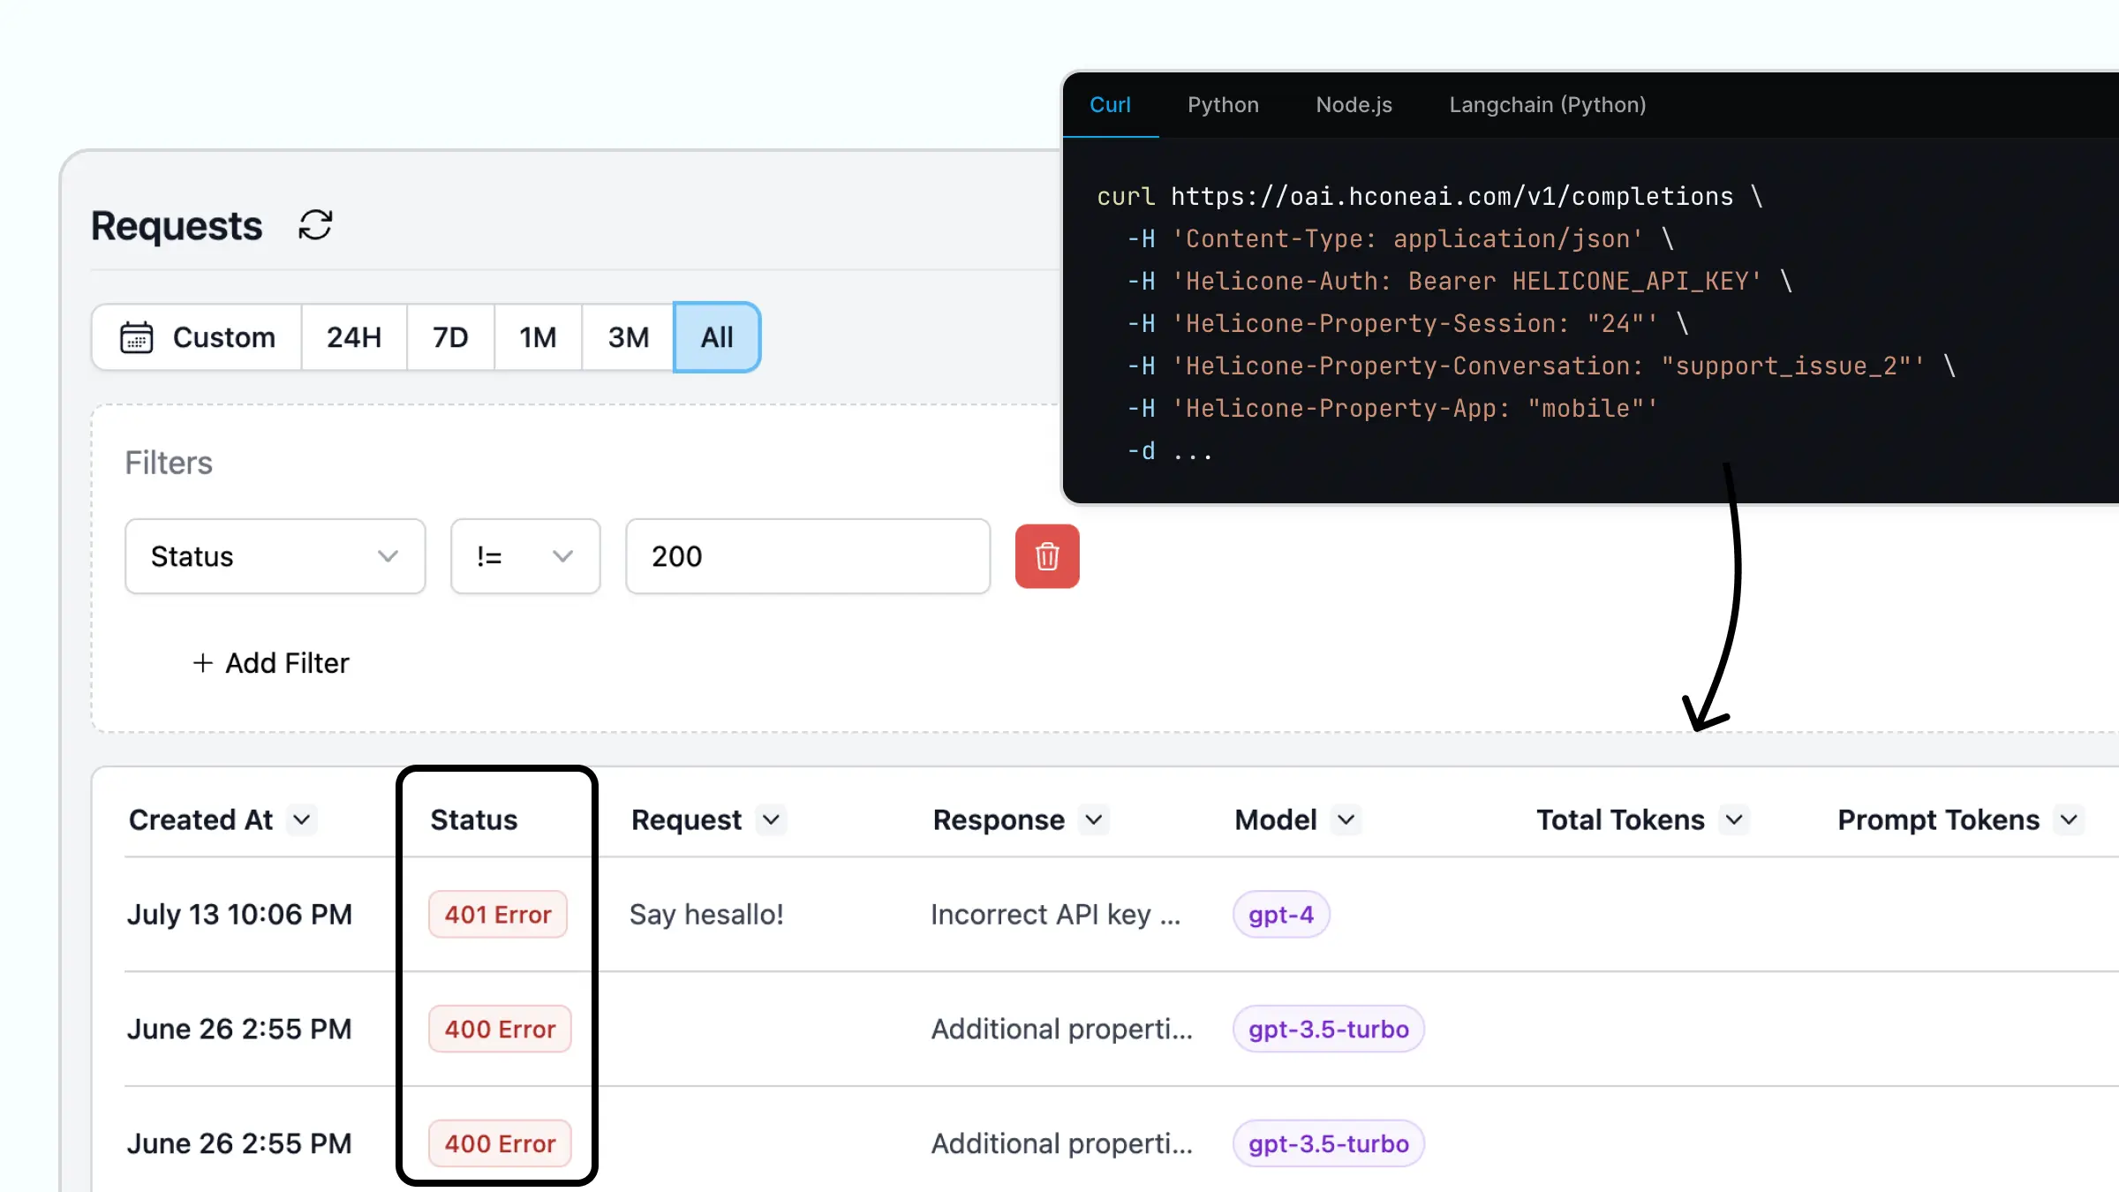
Task: Click the Status column header
Action: [474, 820]
